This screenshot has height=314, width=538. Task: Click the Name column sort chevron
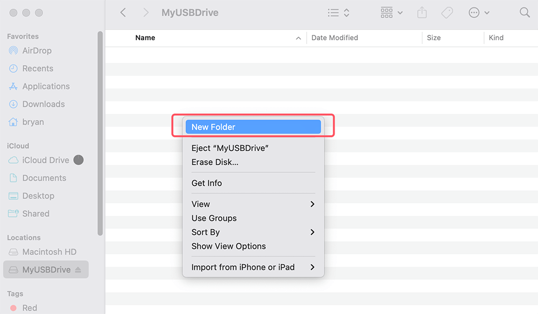298,38
